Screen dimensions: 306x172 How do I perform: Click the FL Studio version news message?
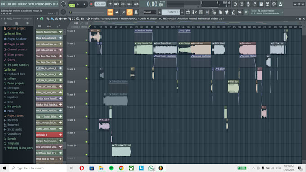click(265, 12)
